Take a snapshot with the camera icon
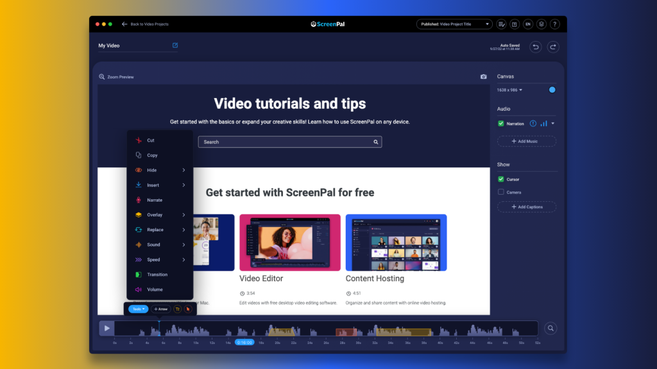657x369 pixels. coord(484,77)
